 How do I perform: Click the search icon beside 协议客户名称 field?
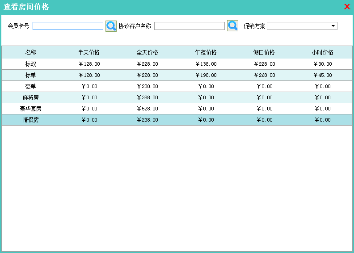click(x=232, y=26)
